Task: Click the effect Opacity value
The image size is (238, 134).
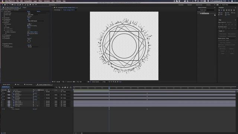Action: click(29, 45)
